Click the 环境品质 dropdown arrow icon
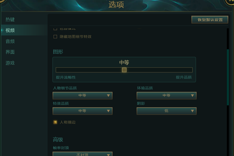 [x=192, y=96]
